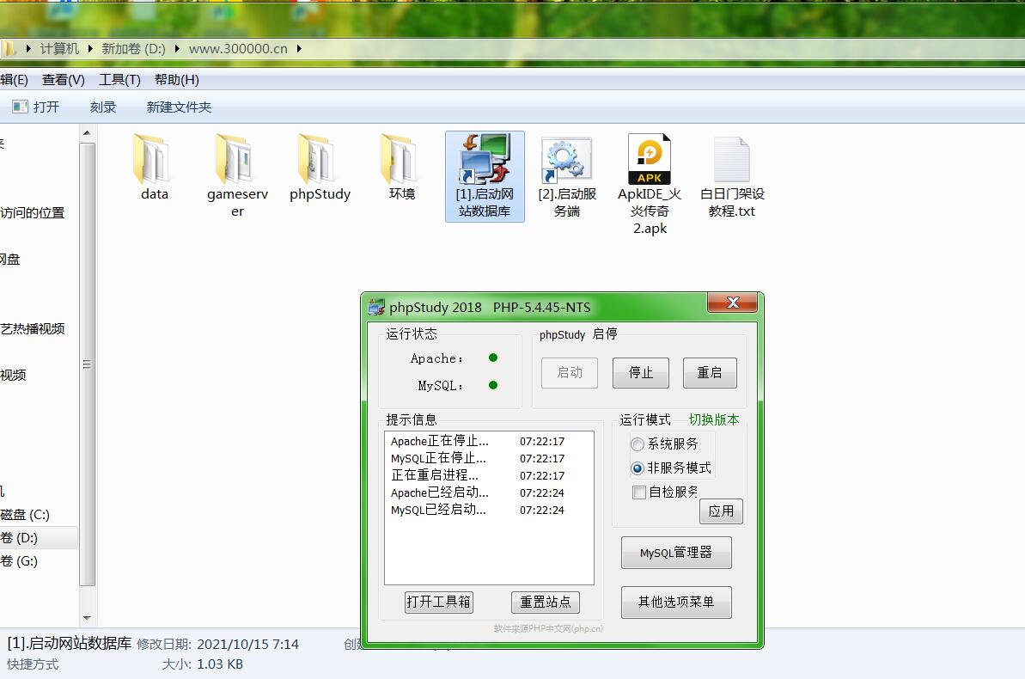Open the data folder icon
Image resolution: width=1025 pixels, height=679 pixels.
click(155, 160)
